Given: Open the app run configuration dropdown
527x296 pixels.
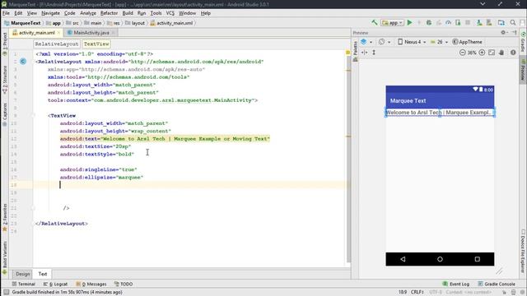Looking at the screenshot, I should (392, 23).
